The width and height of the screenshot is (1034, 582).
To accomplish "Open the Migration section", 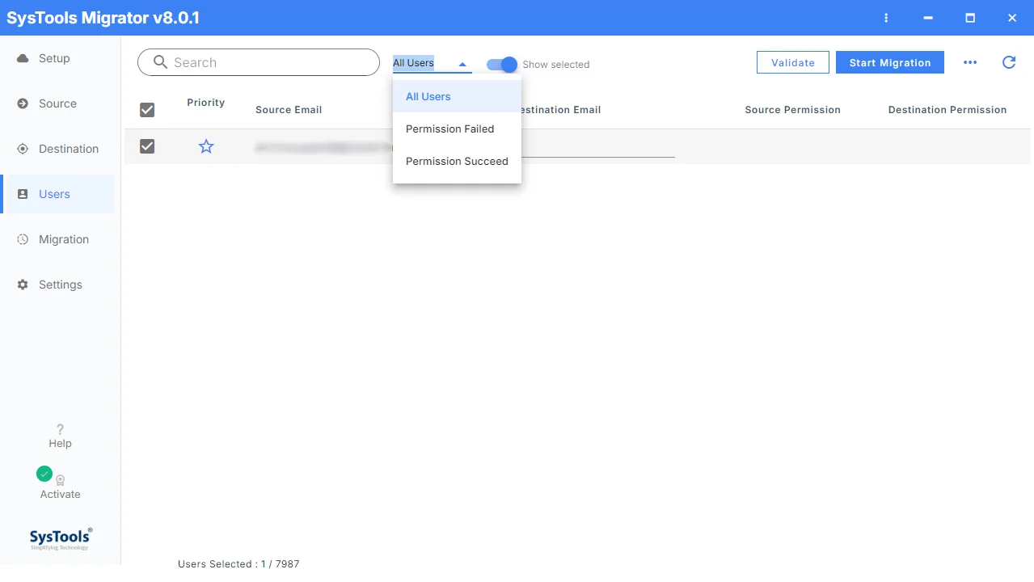I will pyautogui.click(x=58, y=239).
